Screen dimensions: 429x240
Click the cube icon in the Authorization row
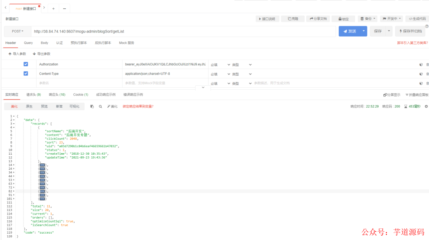(421, 65)
